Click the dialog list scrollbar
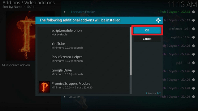Viewport: 198px width, 111px height. (131, 60)
